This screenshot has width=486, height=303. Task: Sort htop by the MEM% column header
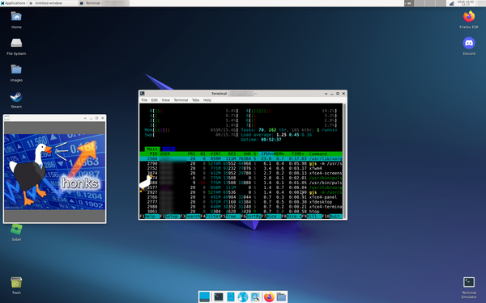(279, 154)
